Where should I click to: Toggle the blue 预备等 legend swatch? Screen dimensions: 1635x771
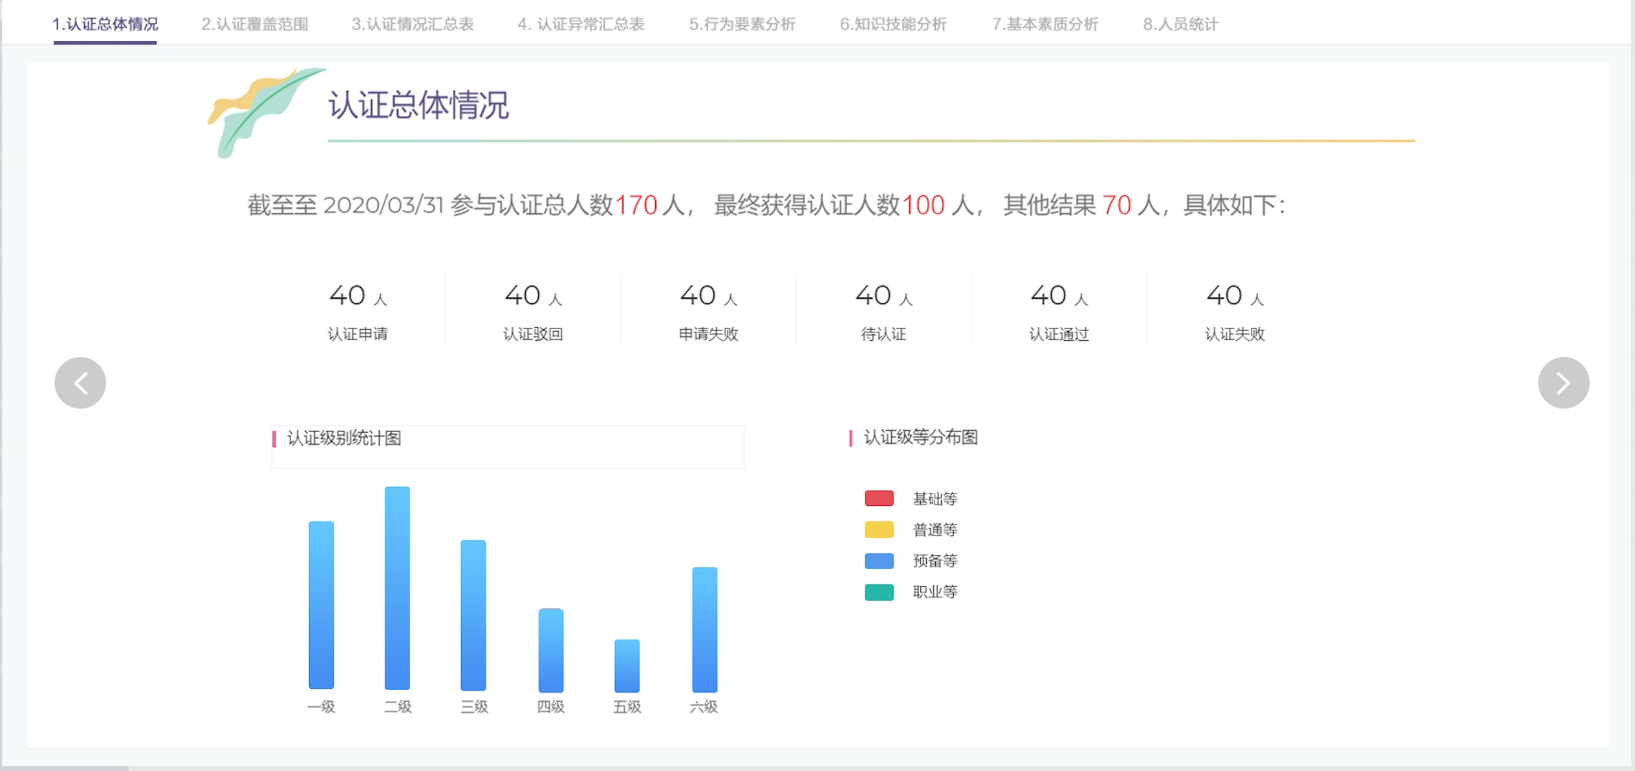879,561
